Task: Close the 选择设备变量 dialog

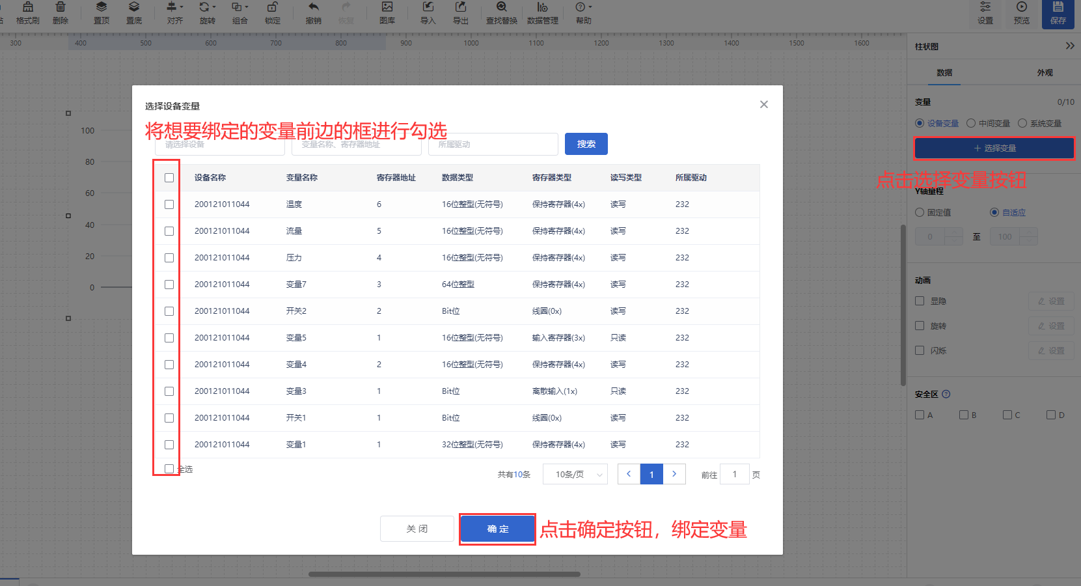Action: 764,104
